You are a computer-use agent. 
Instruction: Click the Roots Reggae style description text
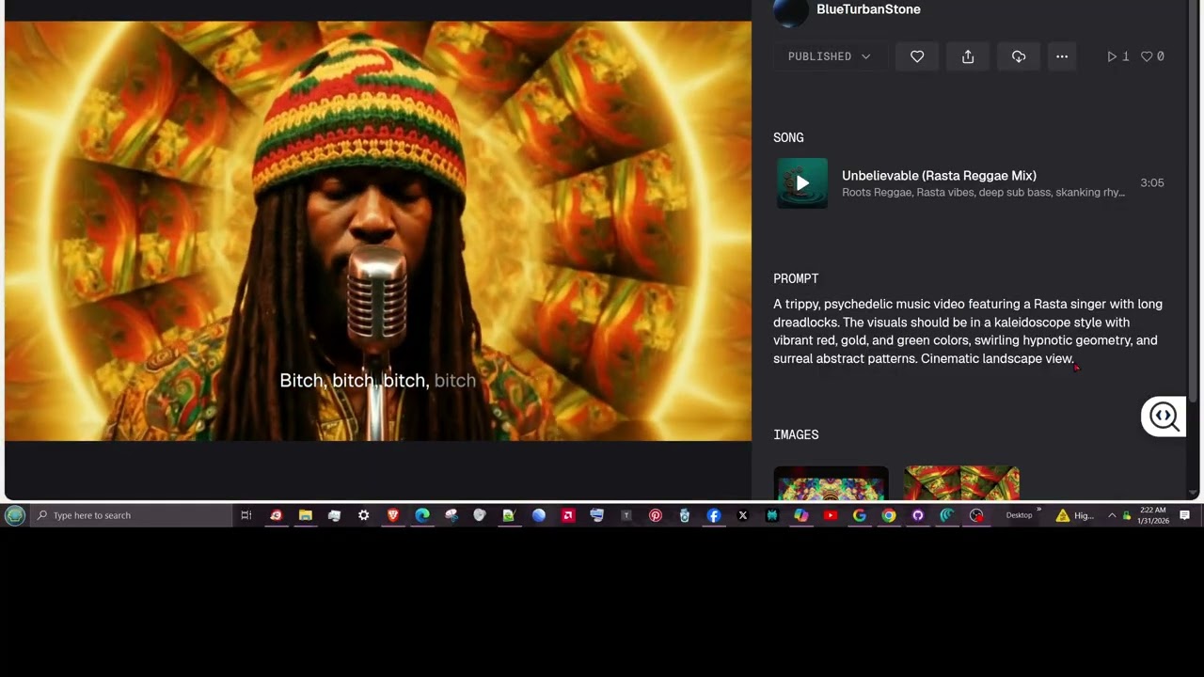[x=983, y=193]
